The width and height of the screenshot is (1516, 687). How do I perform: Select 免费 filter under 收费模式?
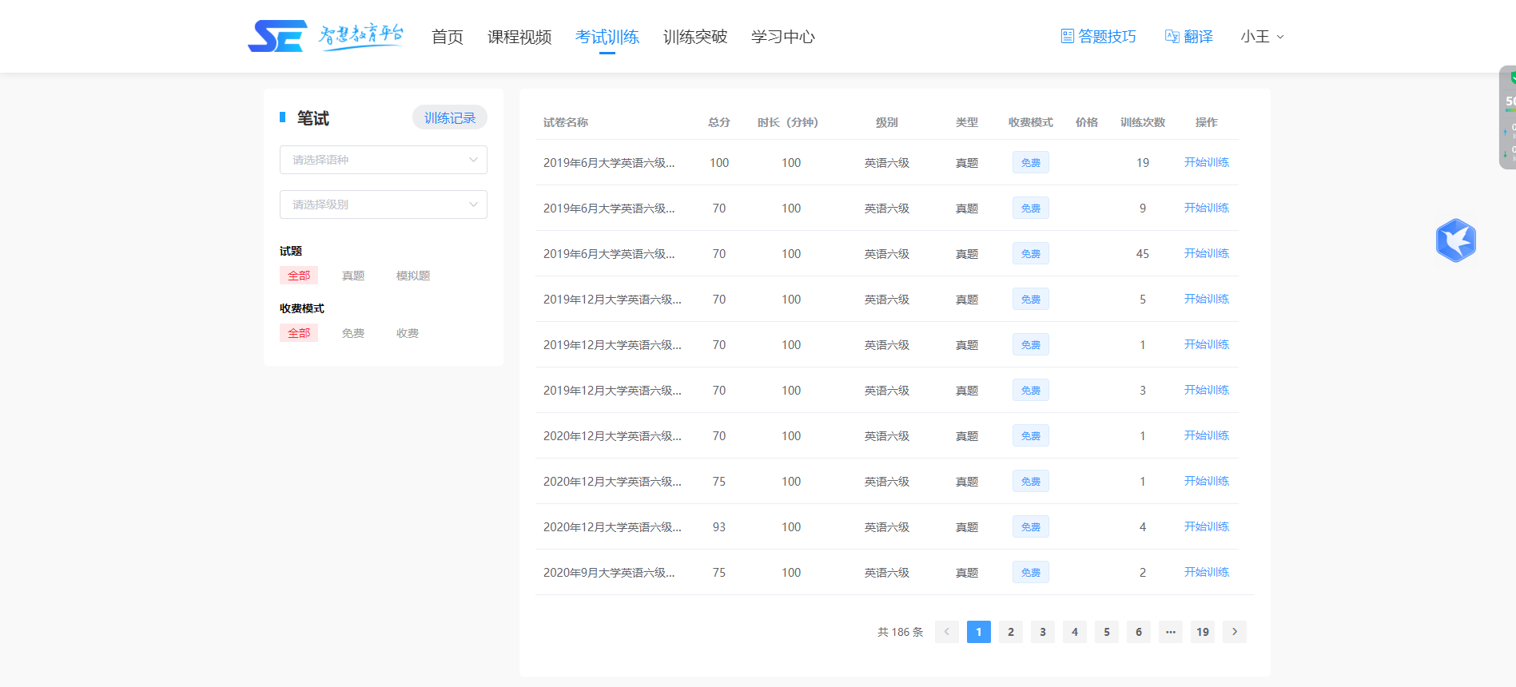[x=353, y=333]
